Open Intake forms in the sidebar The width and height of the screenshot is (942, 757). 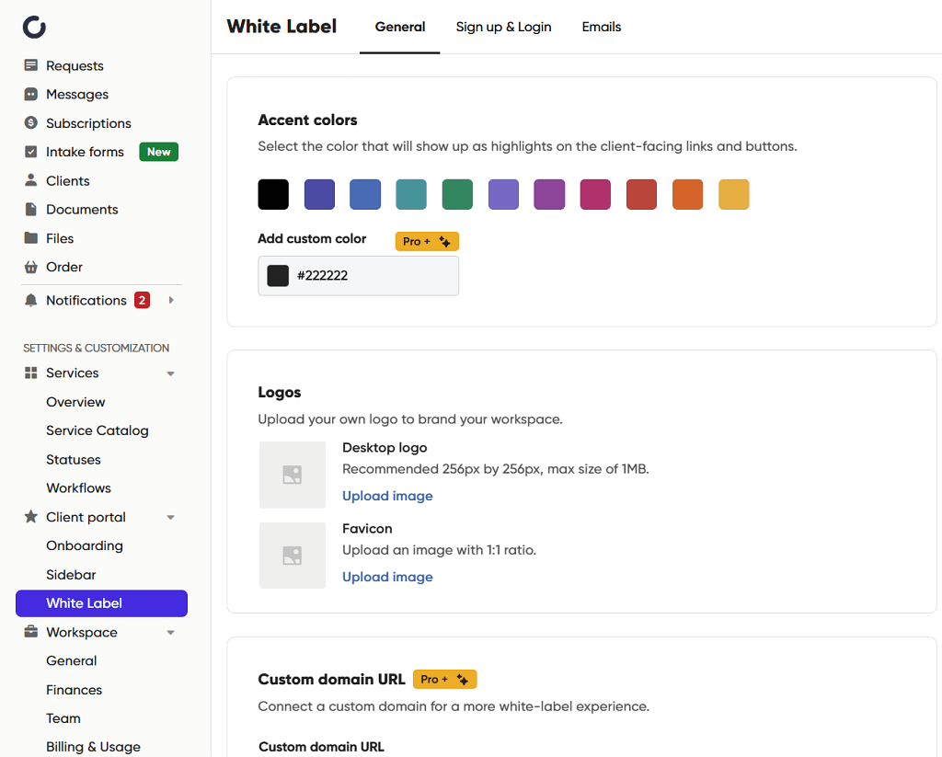[85, 152]
